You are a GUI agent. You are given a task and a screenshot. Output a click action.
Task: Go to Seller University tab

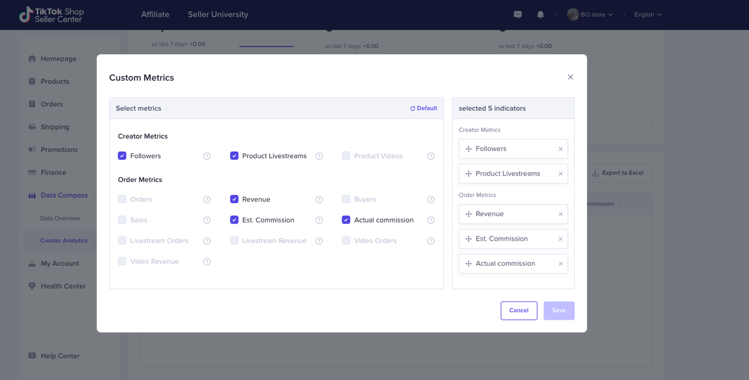coord(218,15)
